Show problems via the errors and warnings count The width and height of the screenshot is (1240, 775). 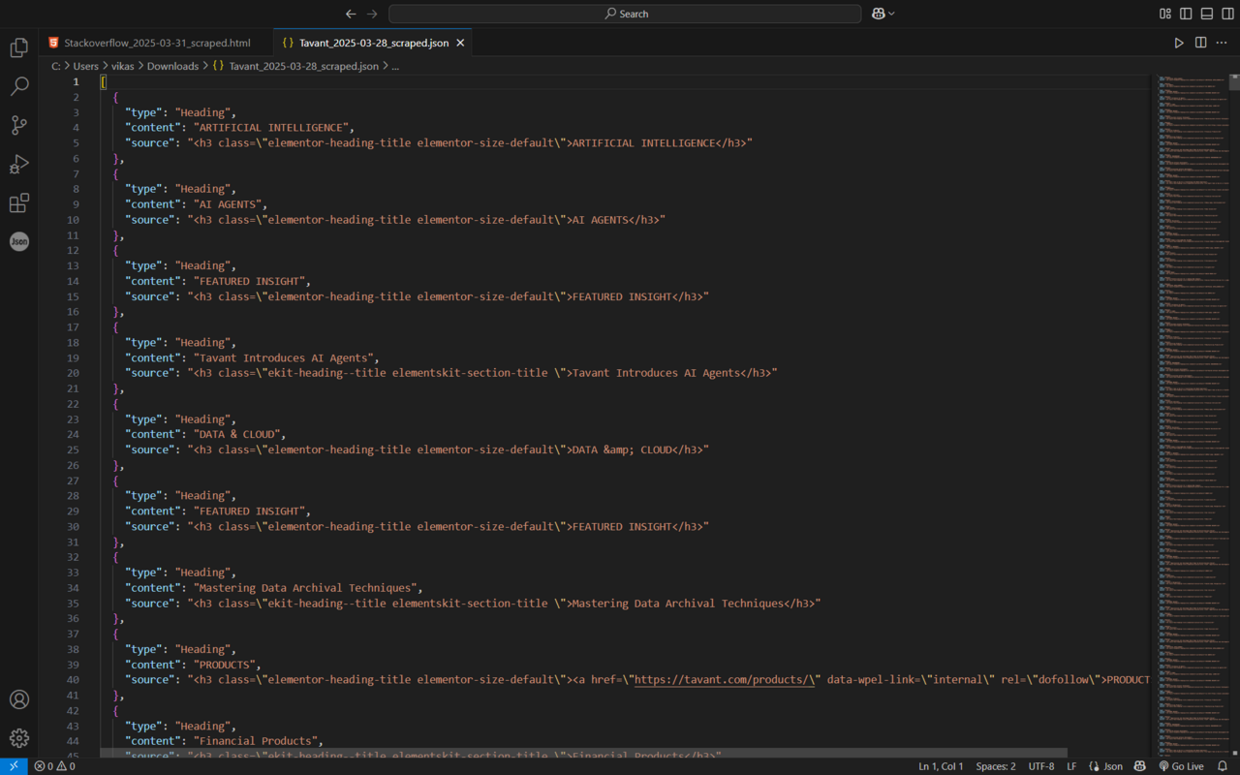pos(54,766)
